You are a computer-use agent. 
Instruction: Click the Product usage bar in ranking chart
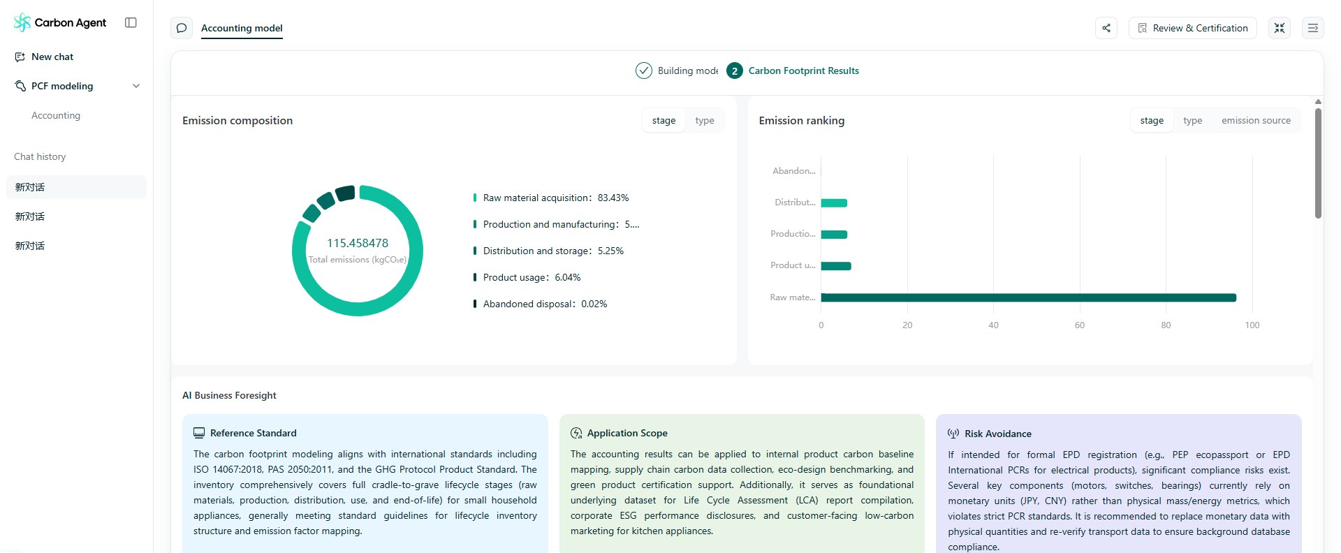[836, 266]
